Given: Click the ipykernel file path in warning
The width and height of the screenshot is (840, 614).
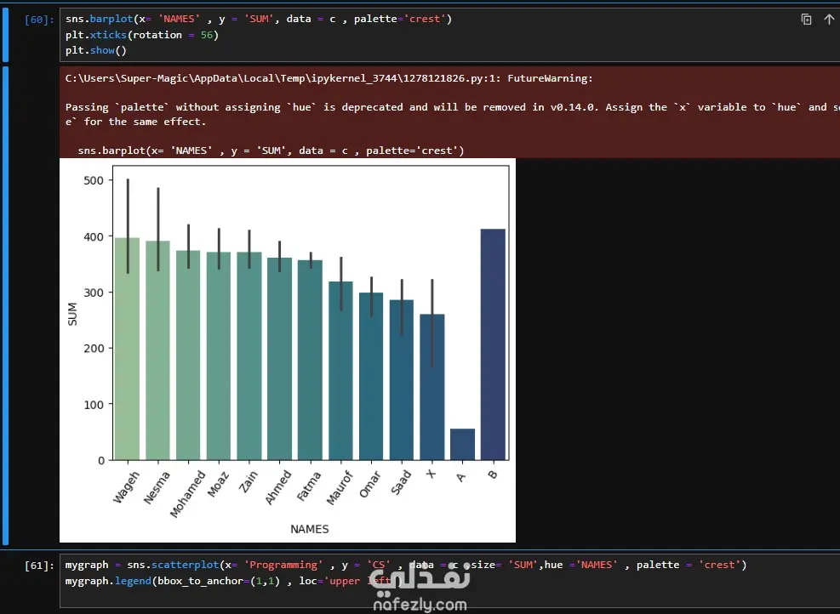Looking at the screenshot, I should tap(283, 78).
